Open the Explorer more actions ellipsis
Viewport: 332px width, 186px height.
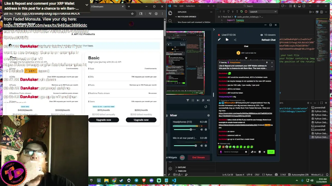211,12
